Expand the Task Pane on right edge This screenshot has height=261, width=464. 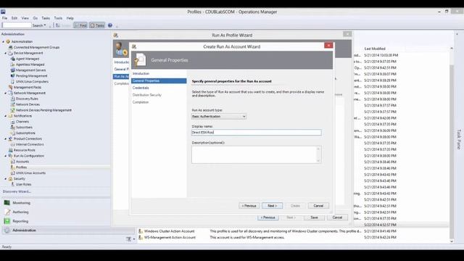[459, 139]
